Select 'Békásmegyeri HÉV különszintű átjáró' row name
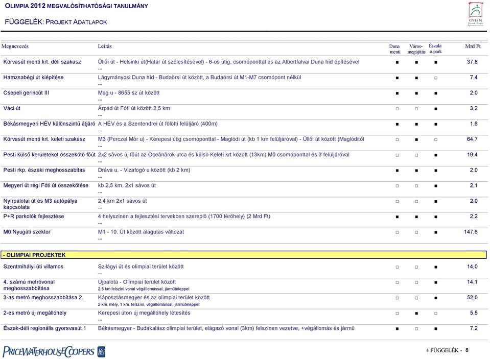 point(49,124)
